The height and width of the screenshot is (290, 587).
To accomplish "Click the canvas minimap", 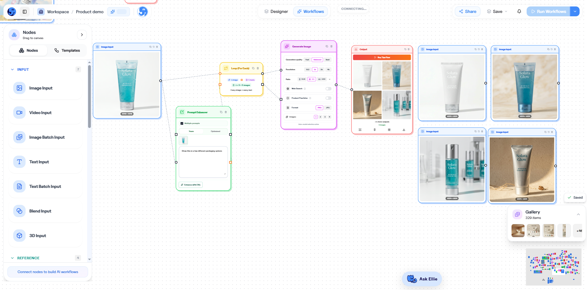I will (553, 267).
